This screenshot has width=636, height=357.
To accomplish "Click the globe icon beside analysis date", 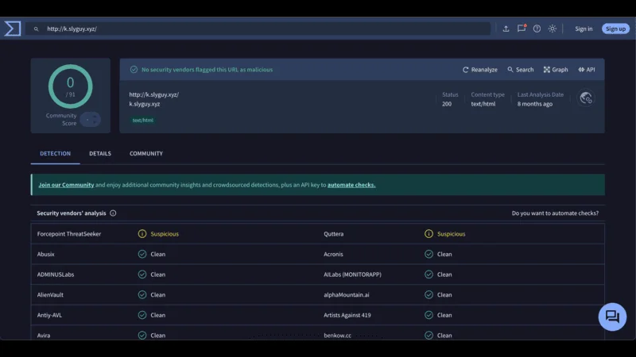I will [586, 98].
